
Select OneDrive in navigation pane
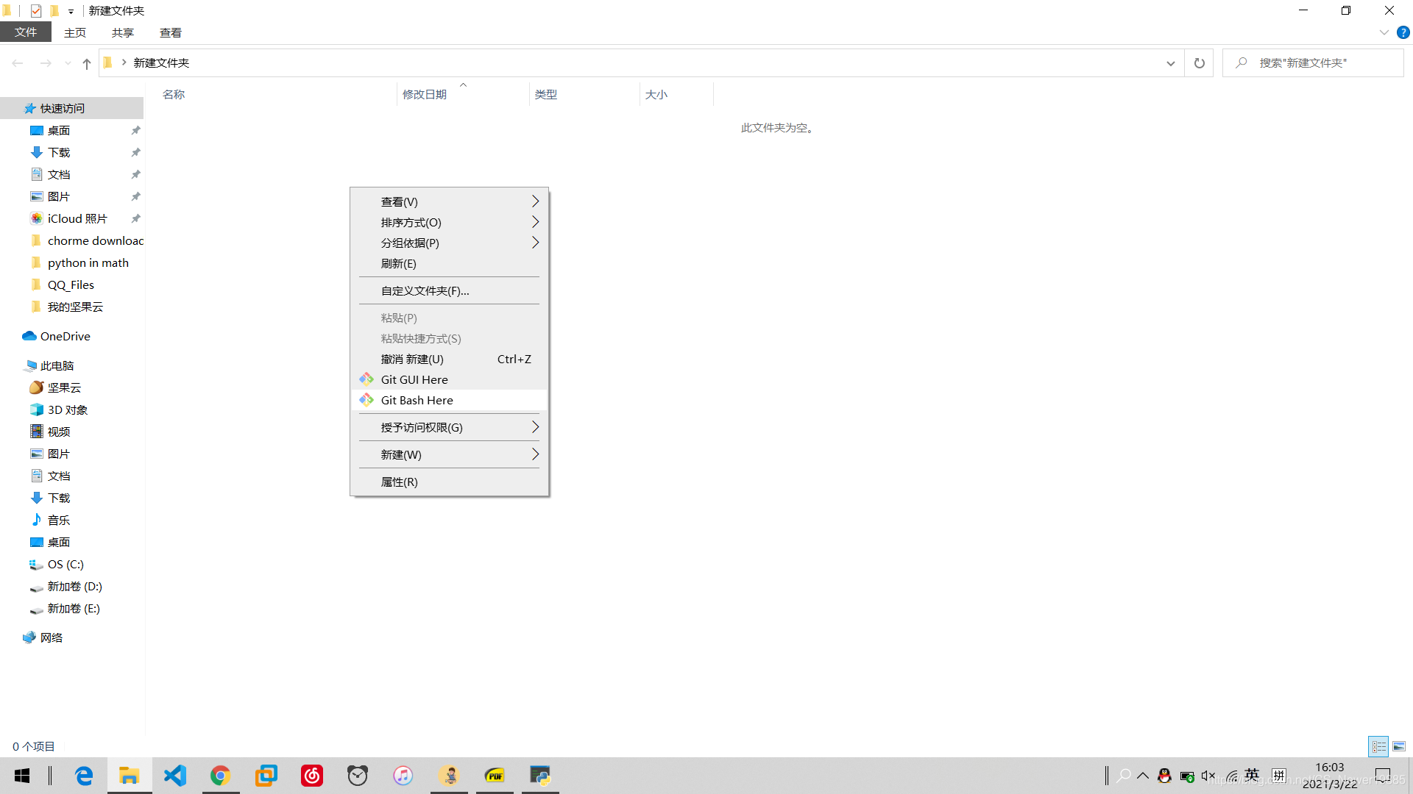pos(65,336)
